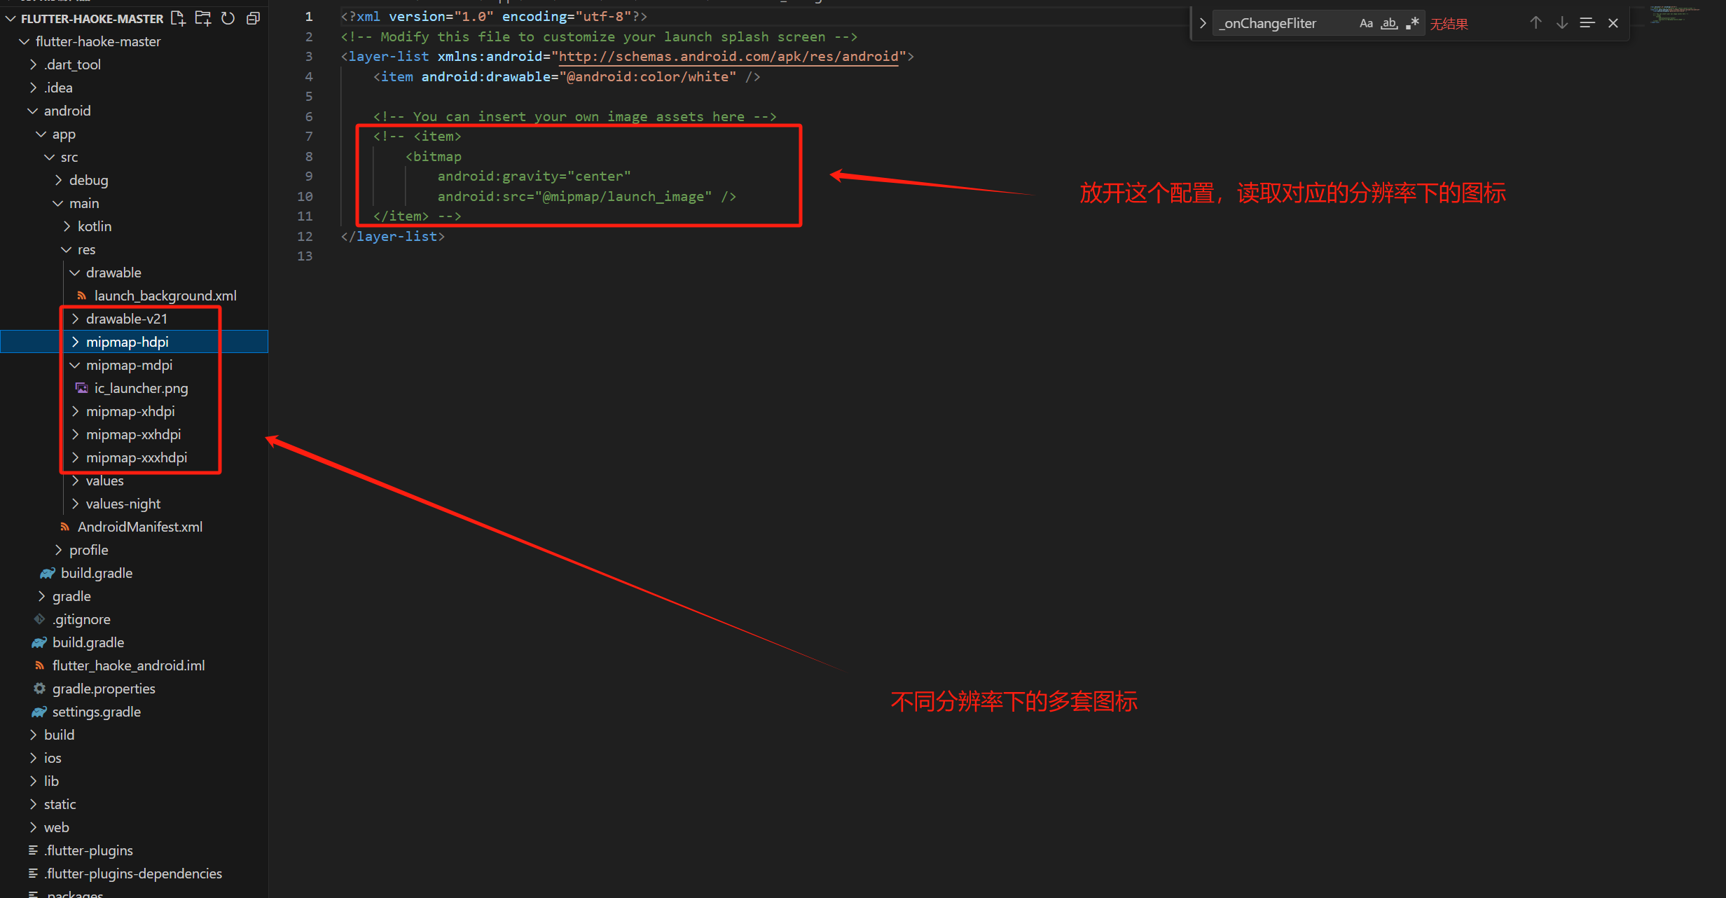Open launch_background.xml file

165,296
